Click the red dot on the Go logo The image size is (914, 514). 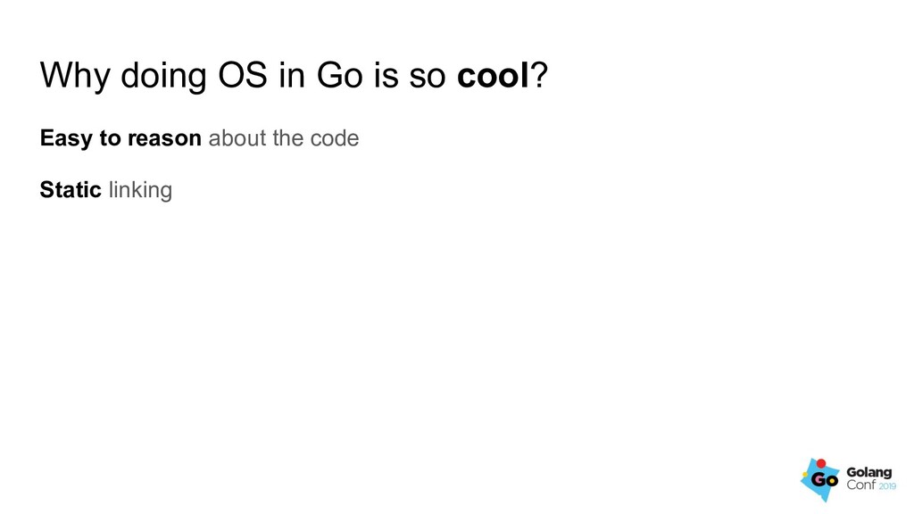[x=821, y=463]
